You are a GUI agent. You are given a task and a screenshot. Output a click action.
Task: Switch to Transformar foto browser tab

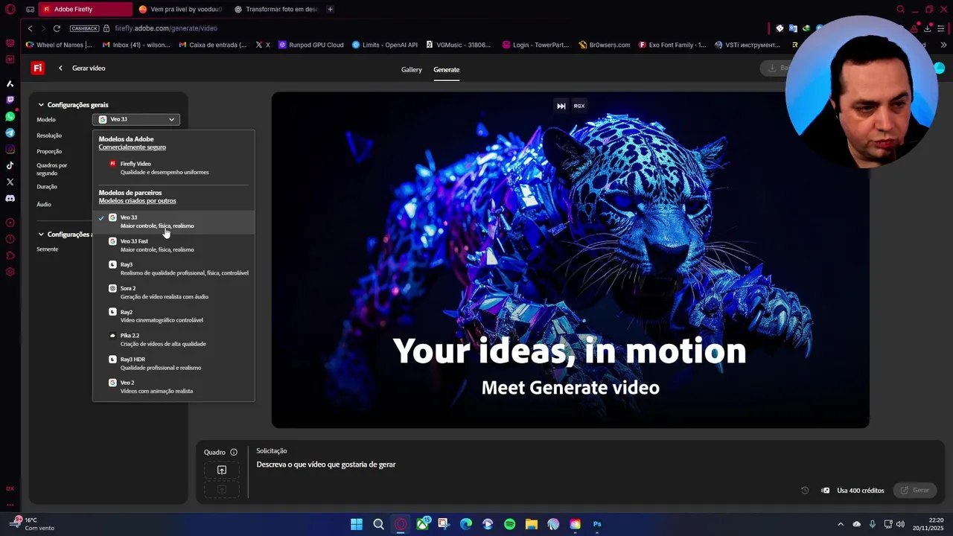[275, 10]
